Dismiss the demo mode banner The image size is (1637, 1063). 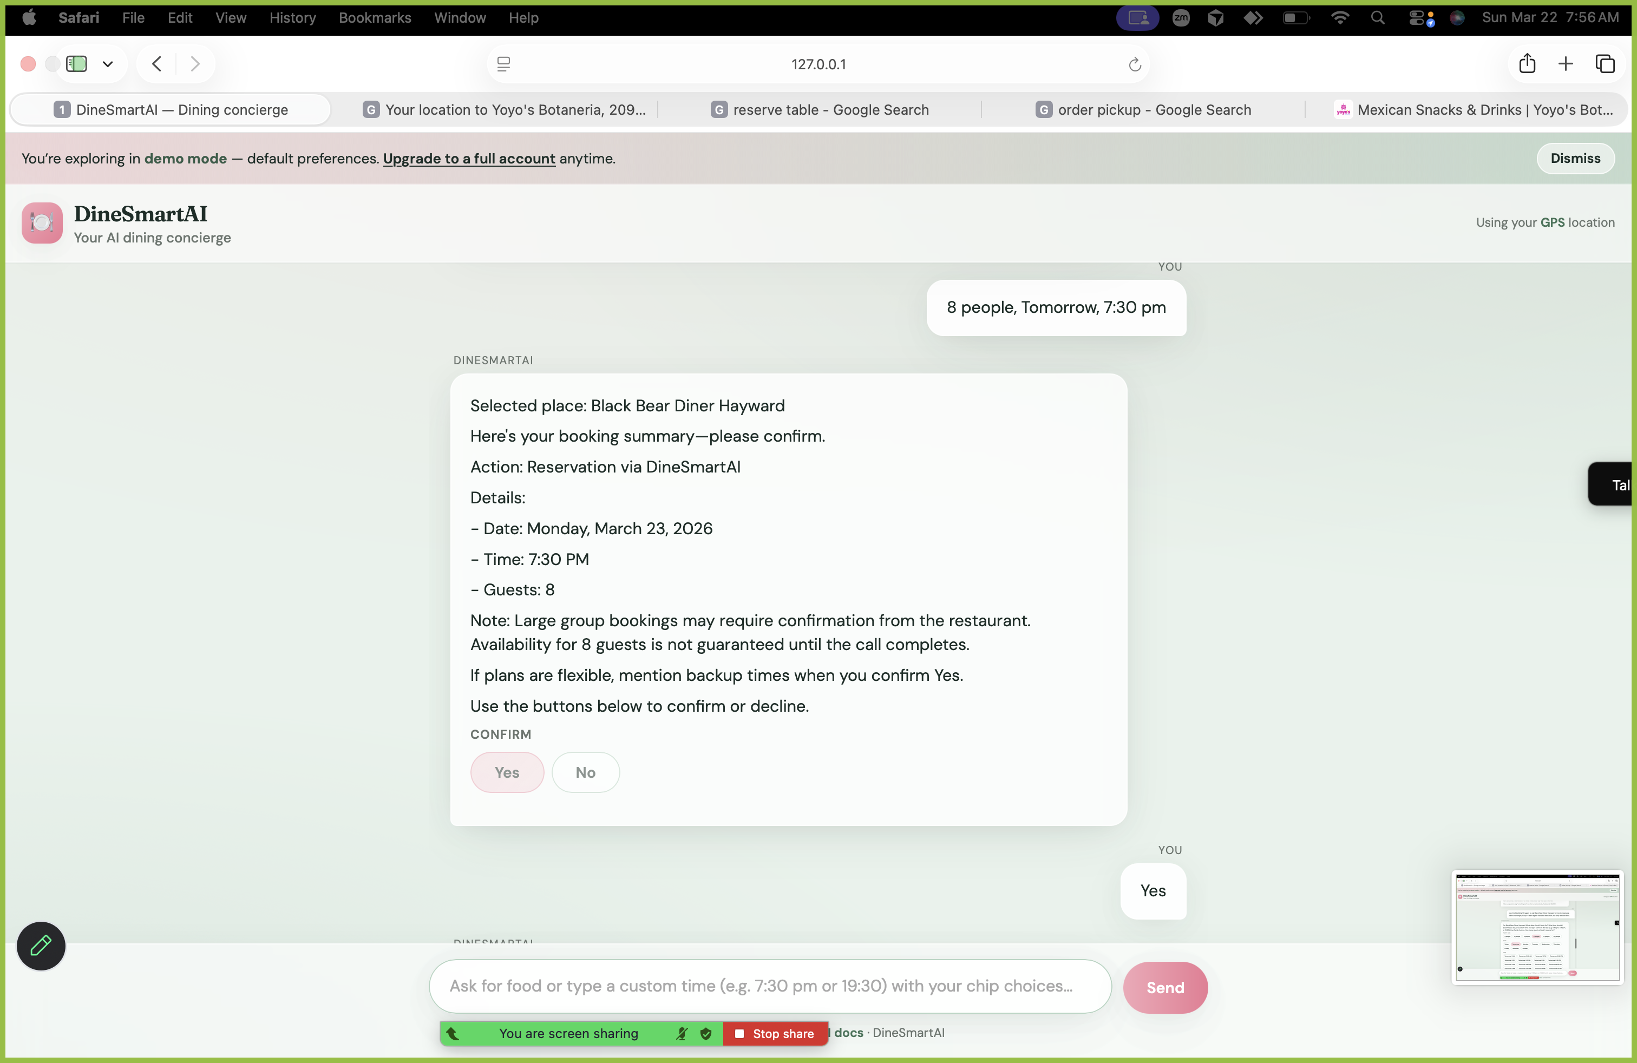[x=1574, y=158]
